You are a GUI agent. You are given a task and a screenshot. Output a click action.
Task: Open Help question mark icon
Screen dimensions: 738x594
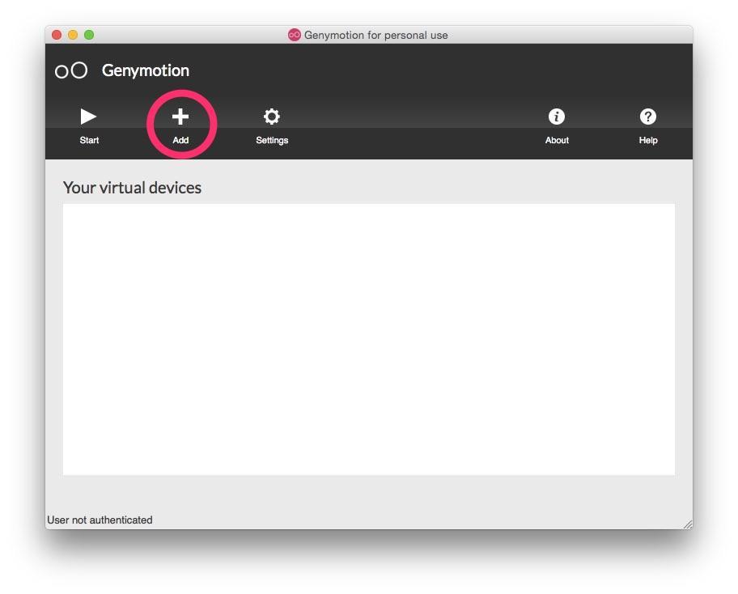(648, 117)
